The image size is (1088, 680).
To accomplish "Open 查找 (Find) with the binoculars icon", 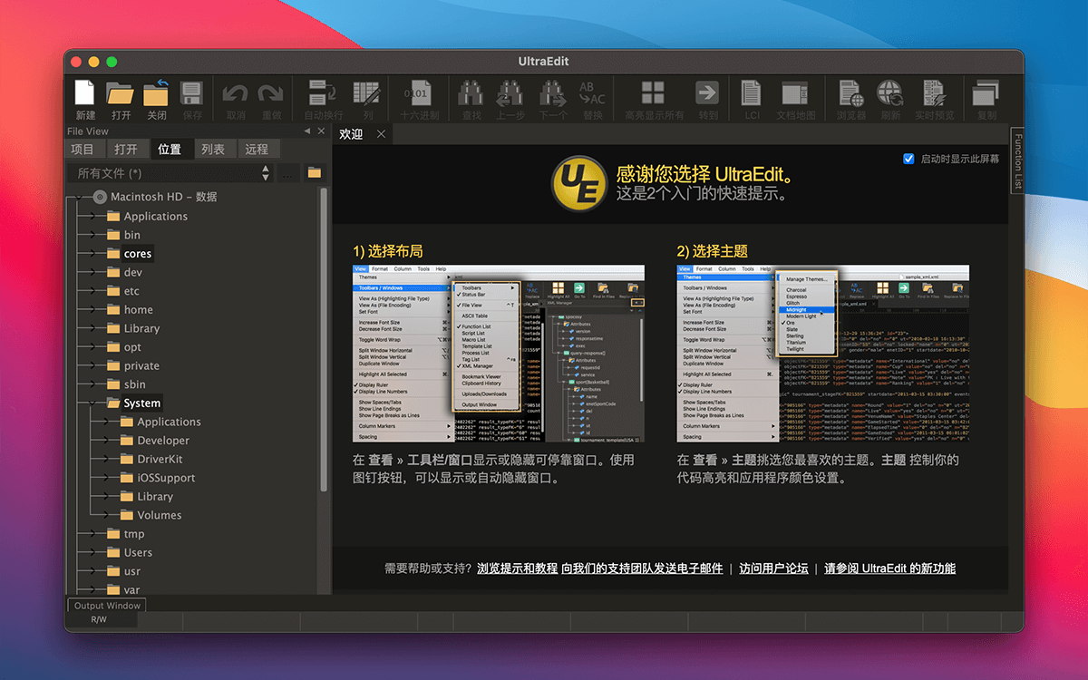I will pyautogui.click(x=471, y=92).
